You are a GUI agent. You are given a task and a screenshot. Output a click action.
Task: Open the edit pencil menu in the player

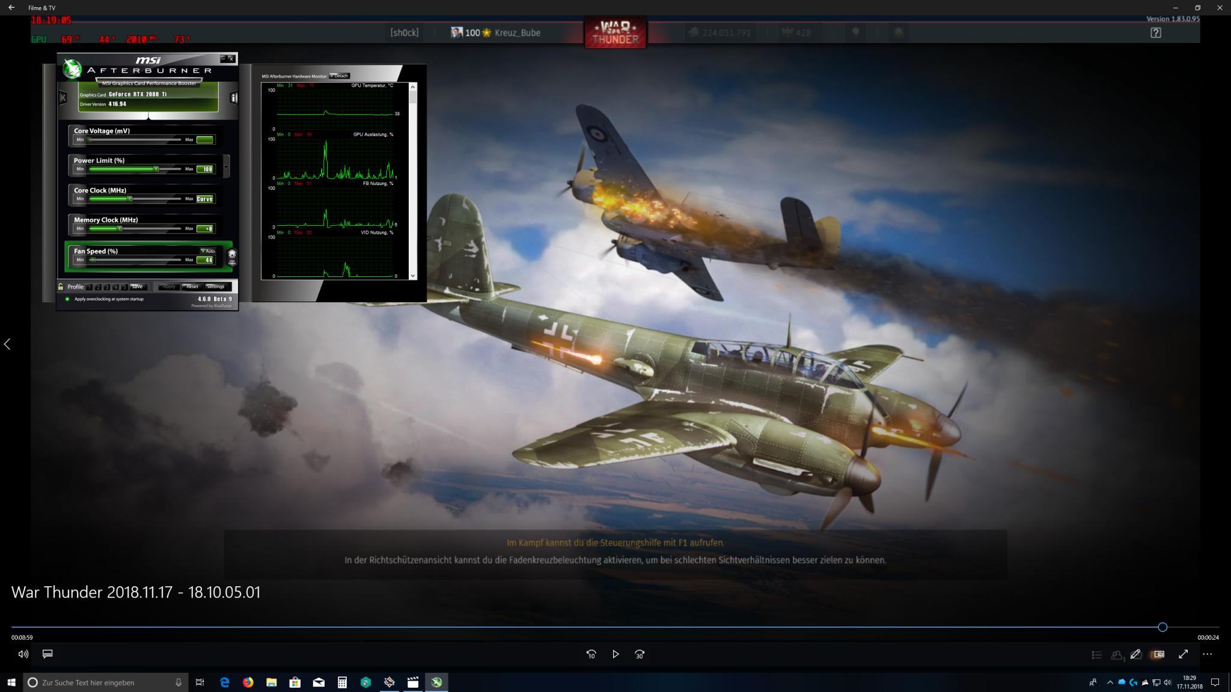(x=1135, y=654)
